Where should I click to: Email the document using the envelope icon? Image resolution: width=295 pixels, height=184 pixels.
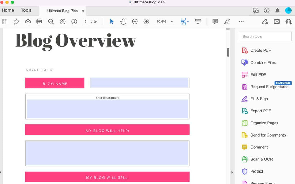pyautogui.click(x=277, y=21)
